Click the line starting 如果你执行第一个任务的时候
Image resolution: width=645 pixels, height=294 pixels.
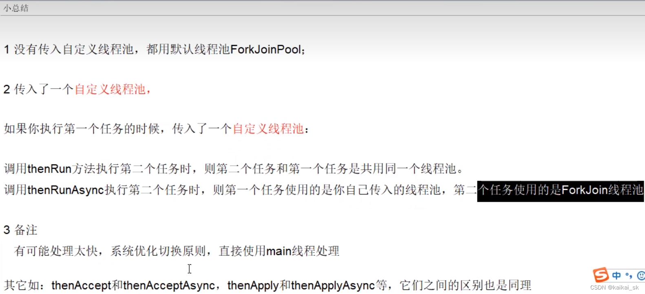coord(157,129)
